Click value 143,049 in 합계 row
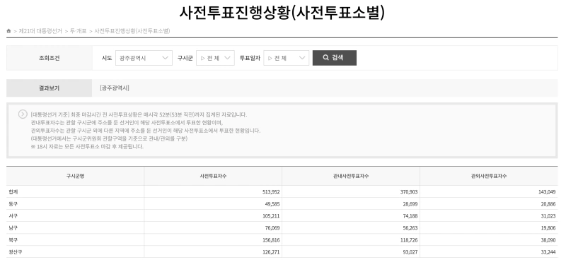 (547, 192)
